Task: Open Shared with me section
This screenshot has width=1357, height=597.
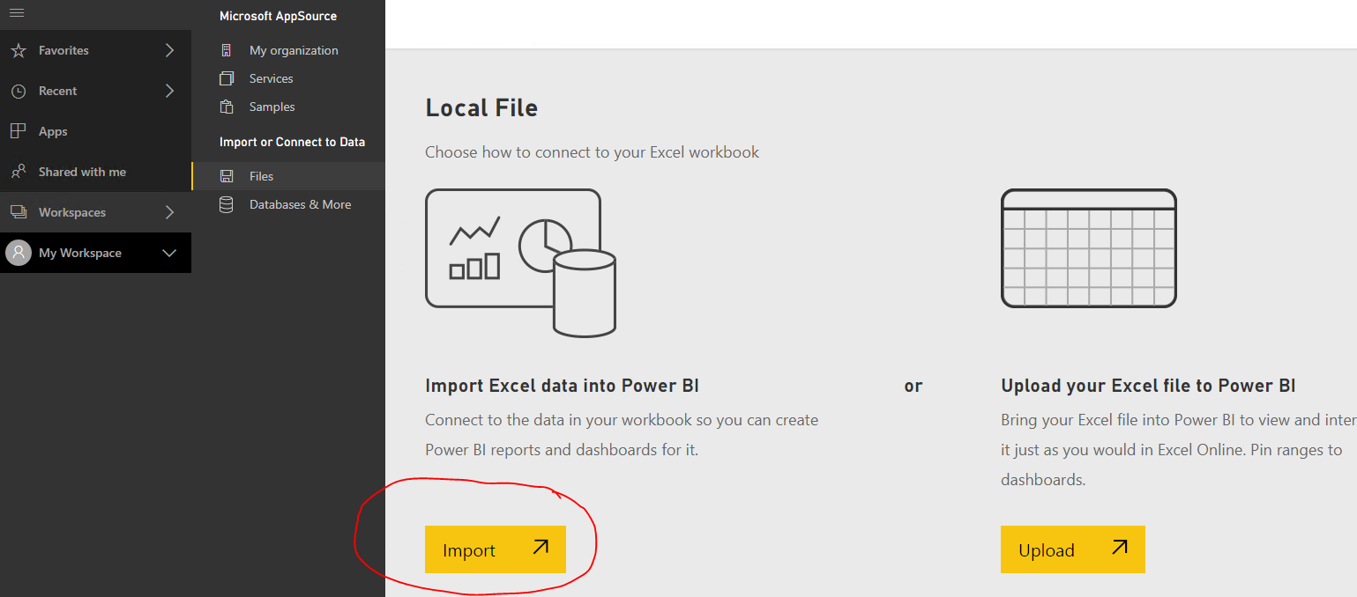Action: [95, 172]
